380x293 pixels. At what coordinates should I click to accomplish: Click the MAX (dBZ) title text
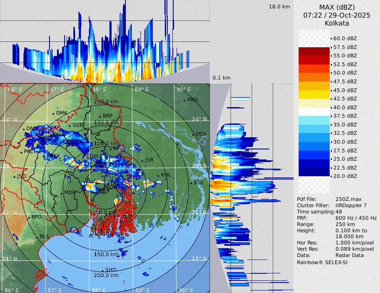tap(336, 7)
